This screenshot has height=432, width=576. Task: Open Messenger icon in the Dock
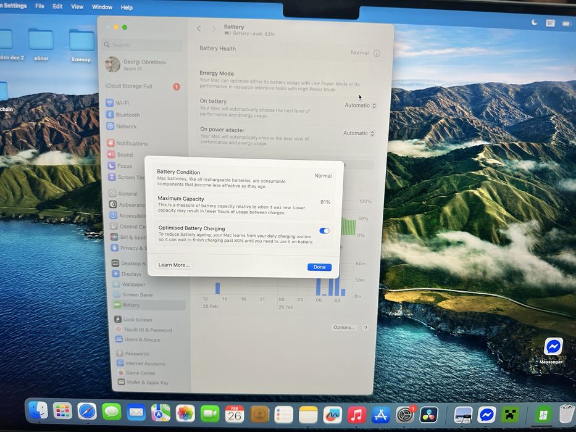click(x=487, y=415)
